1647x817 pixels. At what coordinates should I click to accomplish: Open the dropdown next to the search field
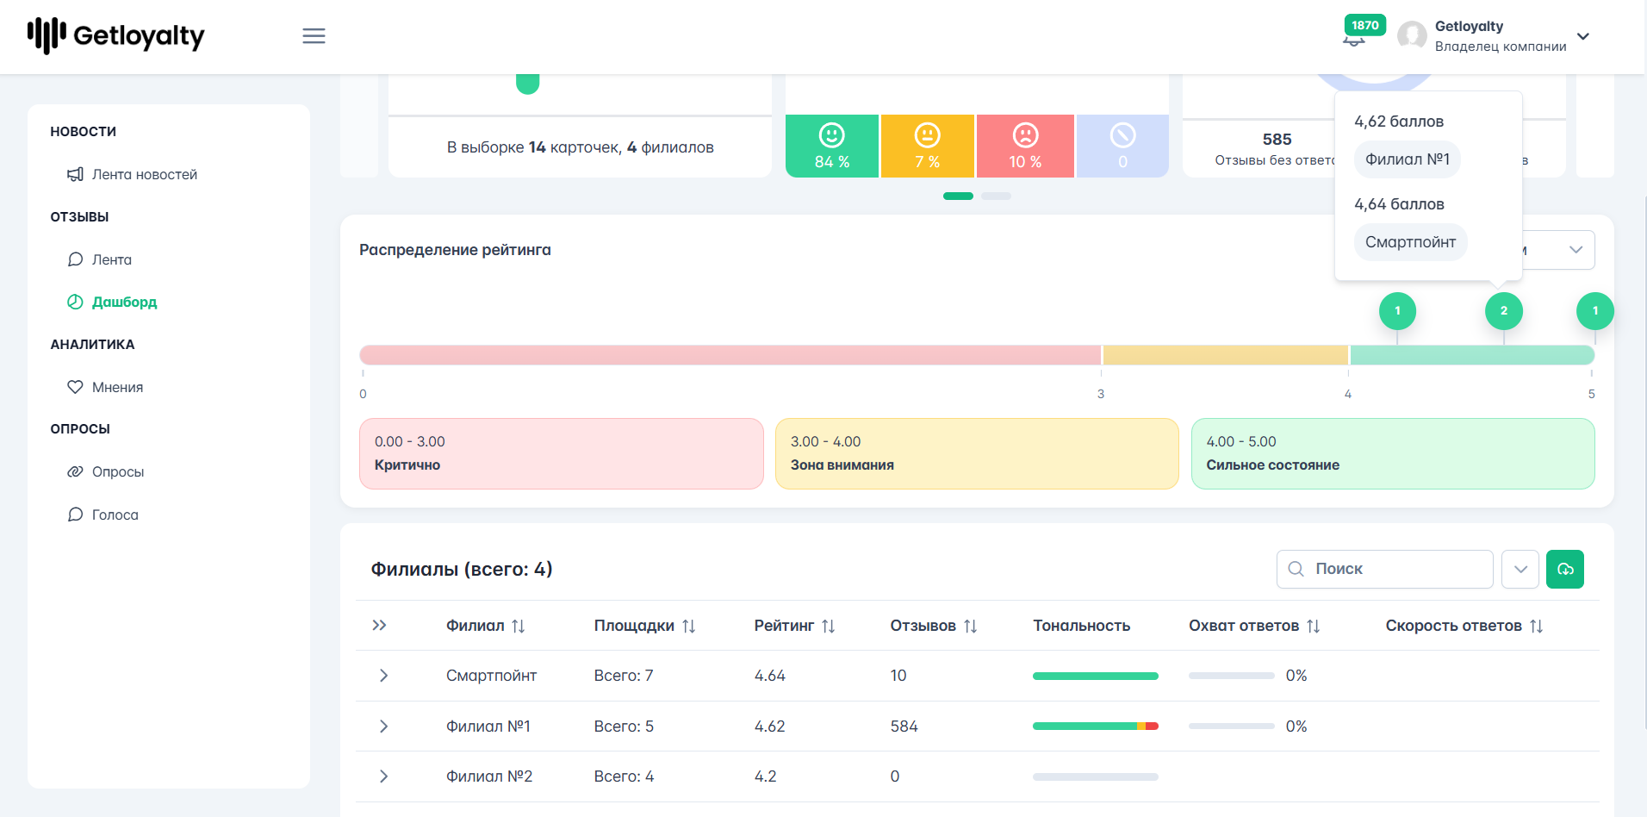click(x=1520, y=570)
